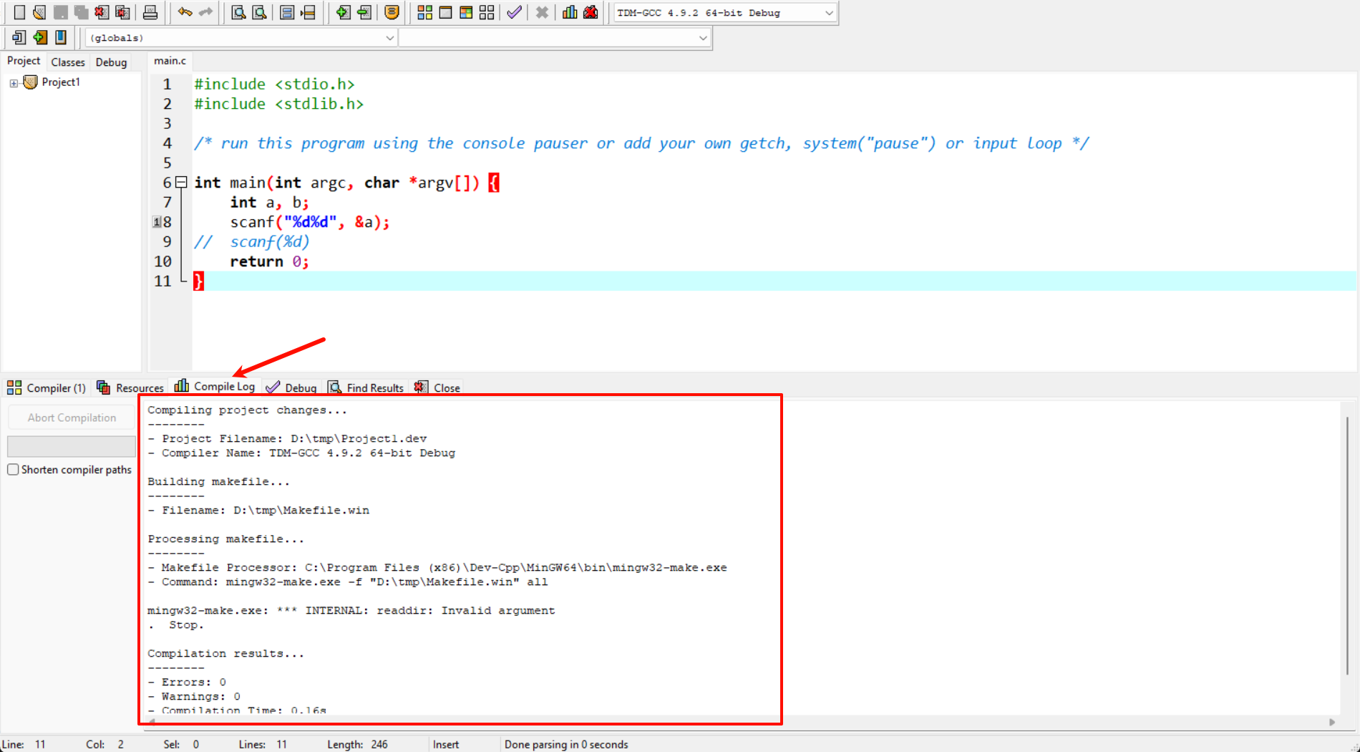
Task: Click the compile log vertical scrollbar
Action: (x=1347, y=544)
